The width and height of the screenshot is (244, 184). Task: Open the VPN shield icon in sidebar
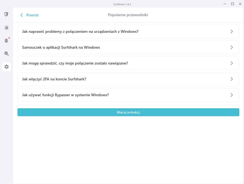pos(6,14)
